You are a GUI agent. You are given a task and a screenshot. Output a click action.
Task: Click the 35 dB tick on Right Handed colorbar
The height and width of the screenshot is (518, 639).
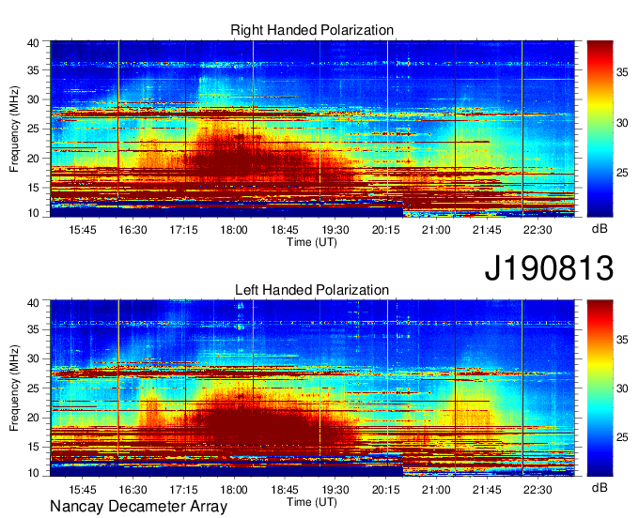(622, 73)
